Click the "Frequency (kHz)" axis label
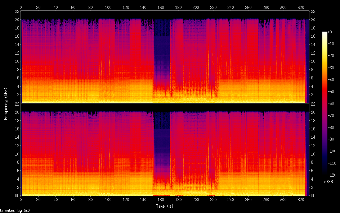The image size is (340, 213). 6,103
